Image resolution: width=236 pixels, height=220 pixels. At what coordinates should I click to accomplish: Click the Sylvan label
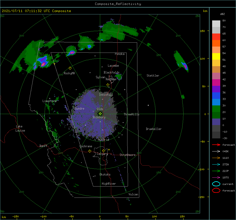click(100, 77)
